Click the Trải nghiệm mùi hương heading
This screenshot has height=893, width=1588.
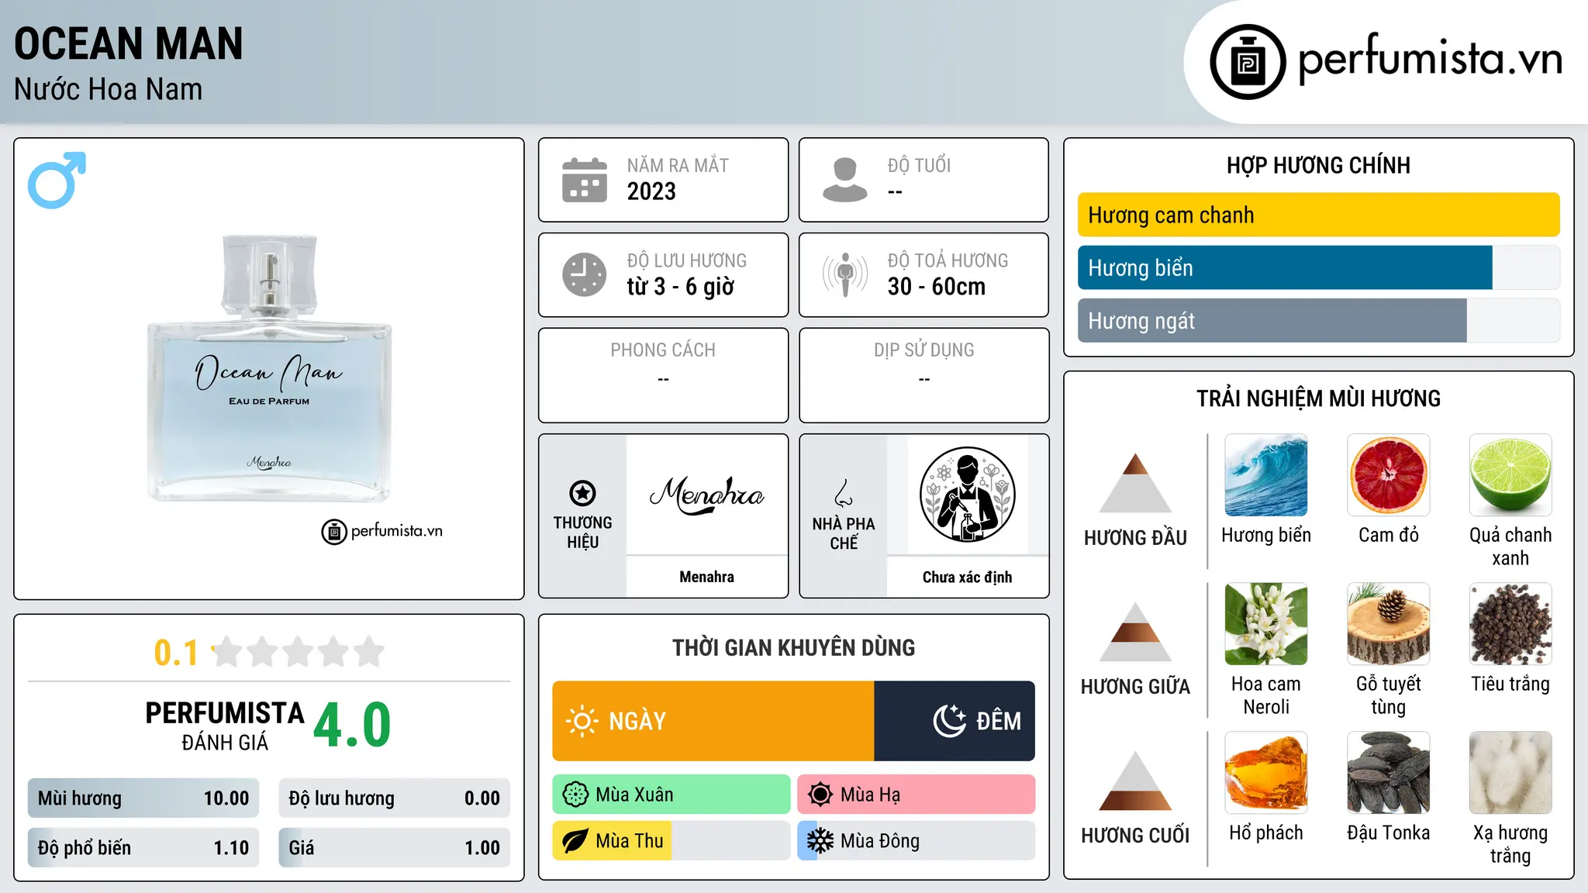[1318, 398]
